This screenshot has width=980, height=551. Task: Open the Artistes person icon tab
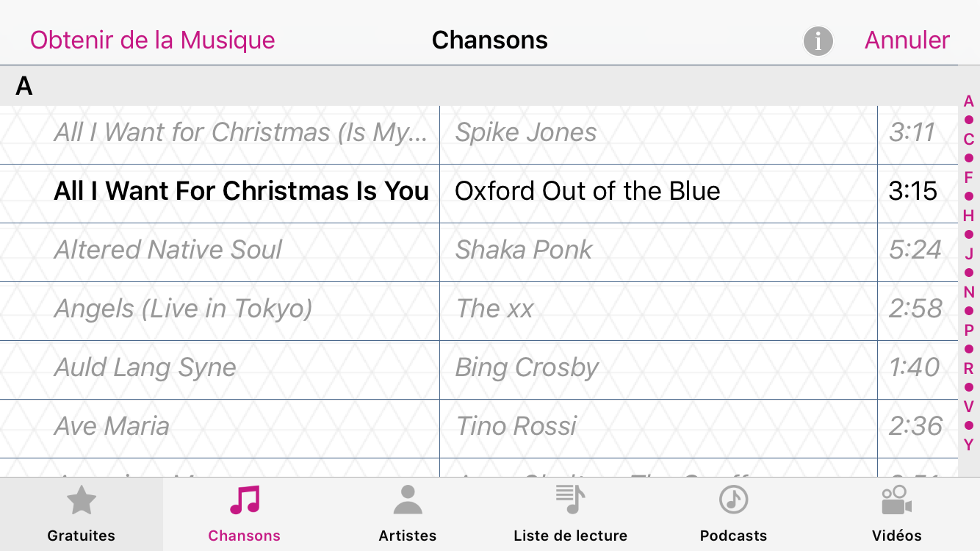(408, 500)
